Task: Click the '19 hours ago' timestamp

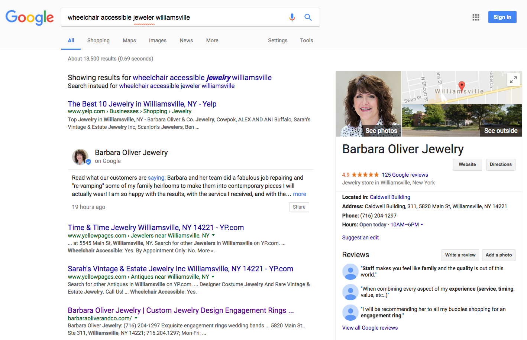Action: click(88, 207)
